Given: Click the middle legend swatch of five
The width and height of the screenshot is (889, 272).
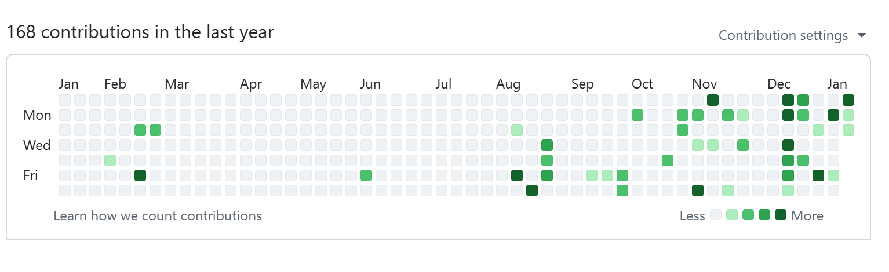Looking at the screenshot, I should (748, 216).
